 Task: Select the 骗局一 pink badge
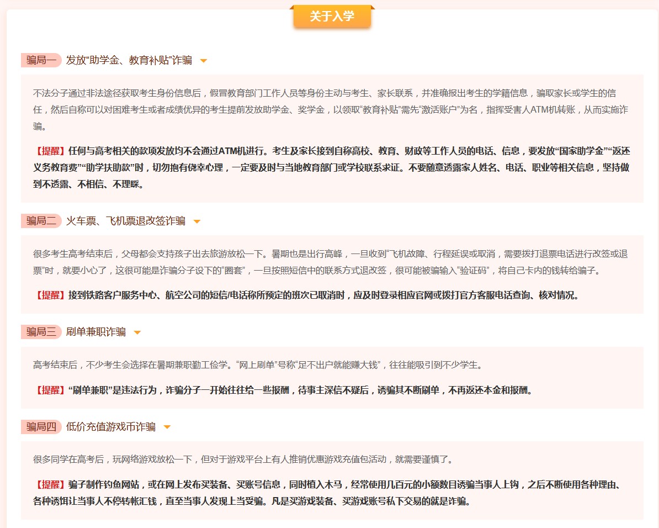click(41, 60)
